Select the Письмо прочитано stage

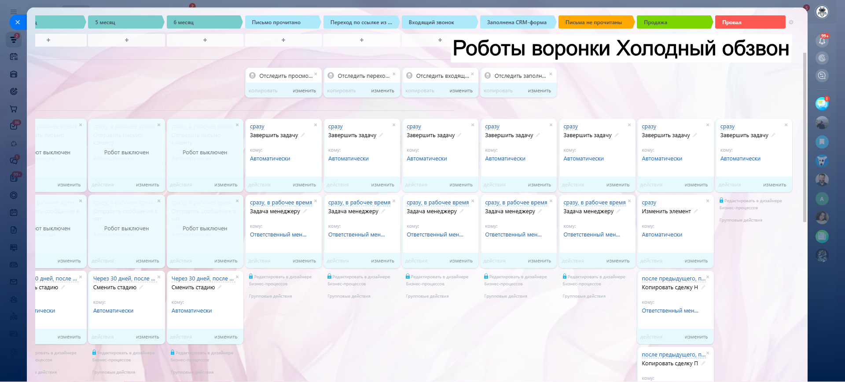[283, 22]
